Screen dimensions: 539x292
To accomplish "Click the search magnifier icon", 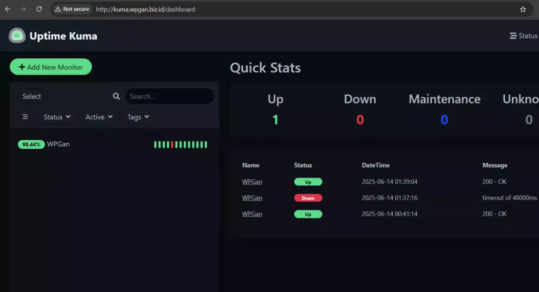I will pos(116,97).
